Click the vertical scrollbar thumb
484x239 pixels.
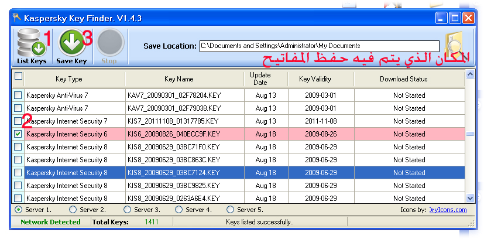(470, 134)
